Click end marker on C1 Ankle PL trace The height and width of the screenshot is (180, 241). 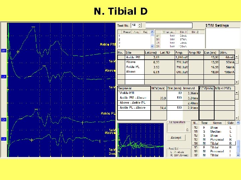82,122
